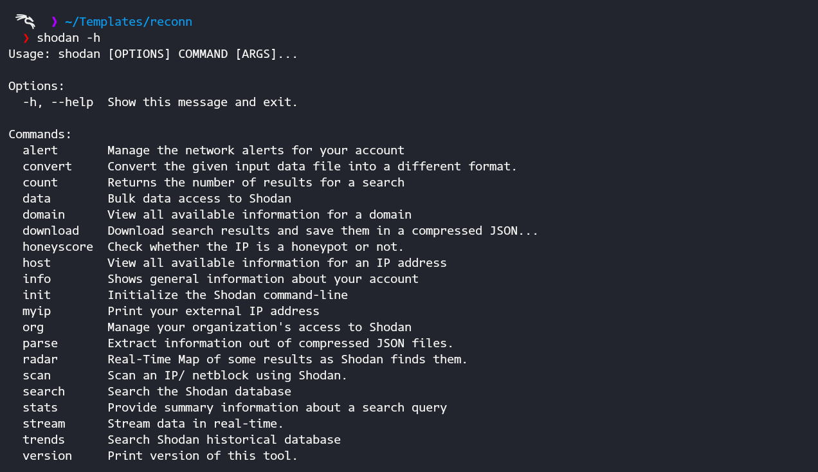
Task: Click the red prompt chevron before shodan
Action: (x=26, y=38)
